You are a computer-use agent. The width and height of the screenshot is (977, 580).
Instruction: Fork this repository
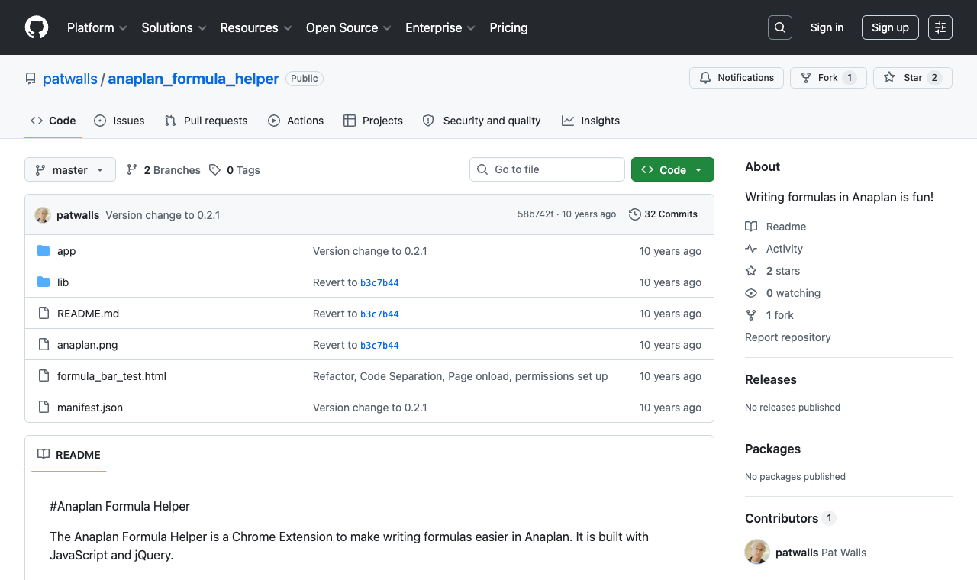(x=828, y=78)
